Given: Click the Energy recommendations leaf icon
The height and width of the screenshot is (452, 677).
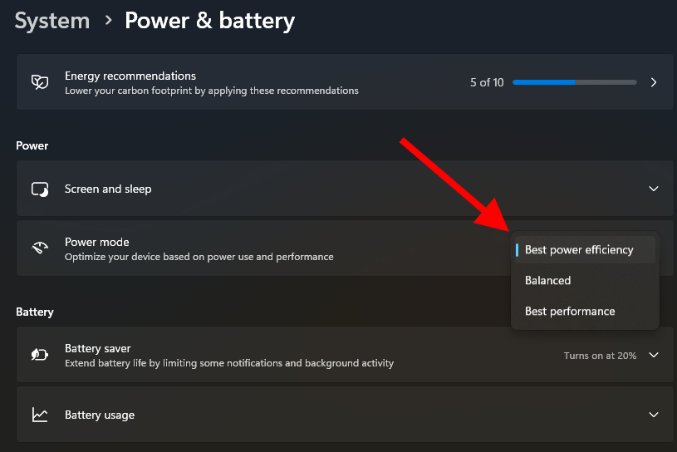Looking at the screenshot, I should click(x=39, y=82).
